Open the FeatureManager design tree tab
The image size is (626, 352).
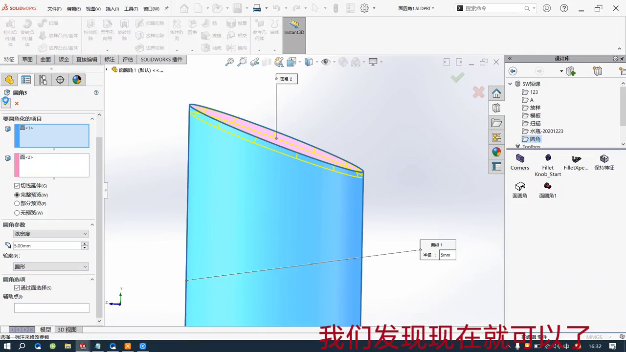tap(9, 80)
